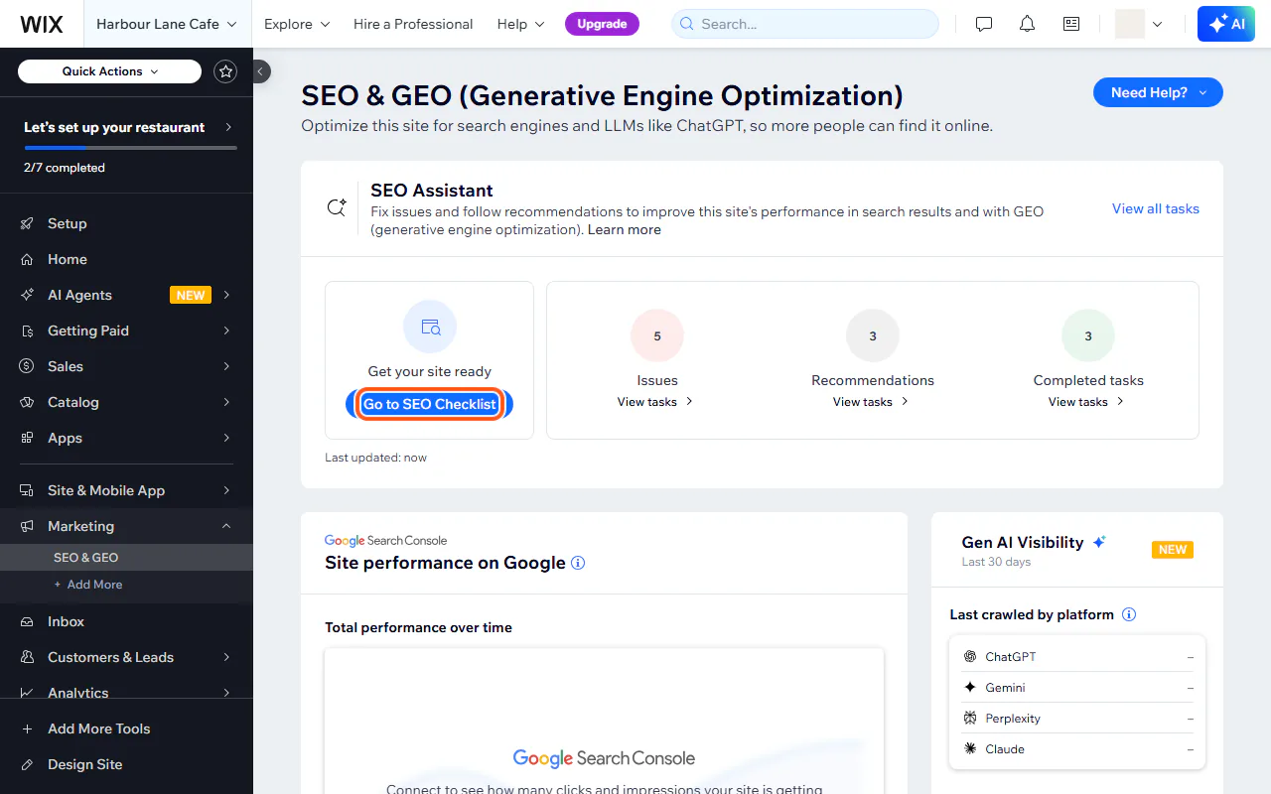This screenshot has height=794, width=1271.
Task: Click the info icon beside Site performance on Google
Action: (x=578, y=563)
